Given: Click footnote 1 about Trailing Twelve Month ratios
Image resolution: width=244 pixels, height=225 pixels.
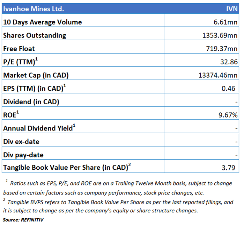Looking at the screenshot, I should 118,188.
